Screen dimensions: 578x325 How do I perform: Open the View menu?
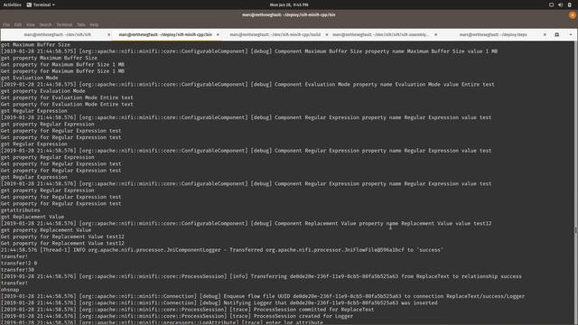pos(31,24)
